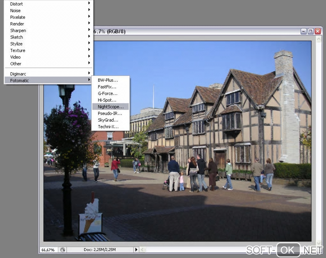The image size is (326, 258).
Task: Click the status bar preview icon
Action: (62, 250)
